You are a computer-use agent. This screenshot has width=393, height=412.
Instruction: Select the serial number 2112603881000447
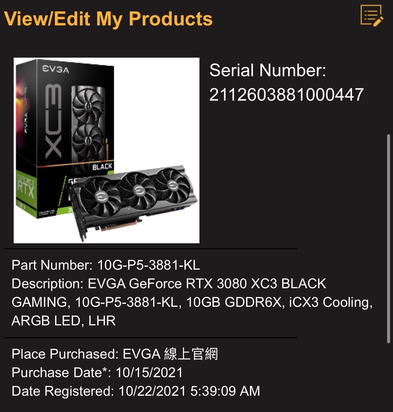point(286,95)
